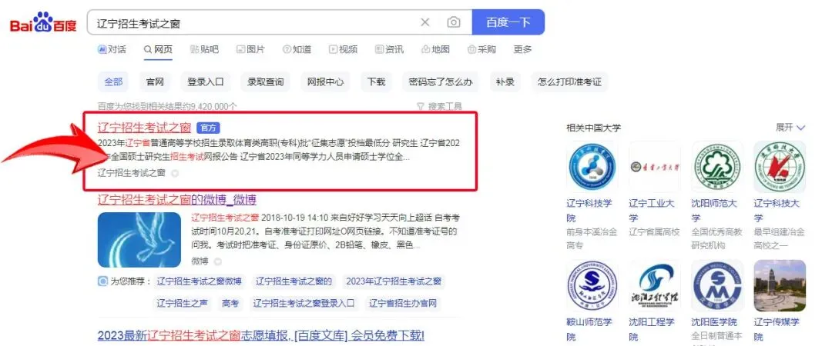Select the 网页 tab

point(158,49)
